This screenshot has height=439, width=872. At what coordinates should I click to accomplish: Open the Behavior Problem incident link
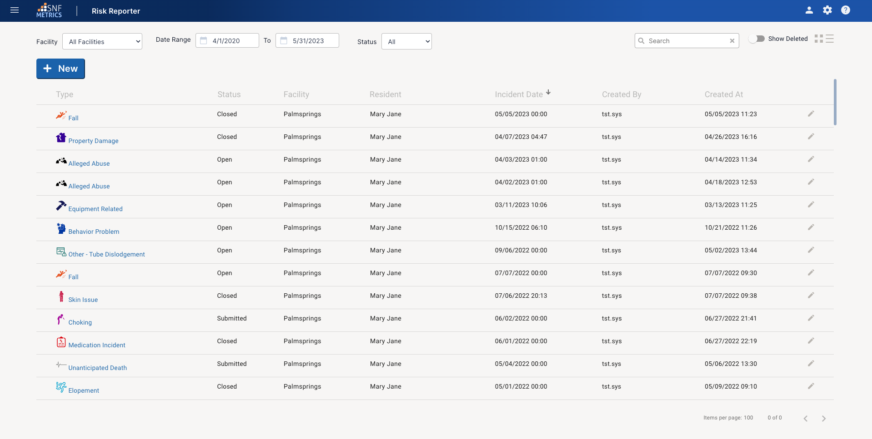(94, 232)
